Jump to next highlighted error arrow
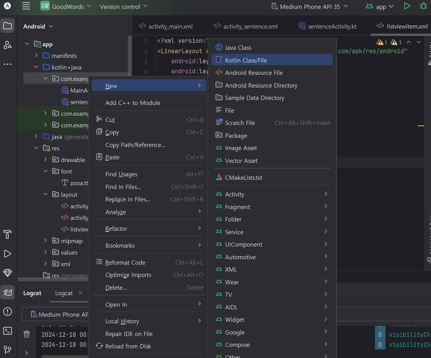Screen dimensions: 431x358 [418, 42]
